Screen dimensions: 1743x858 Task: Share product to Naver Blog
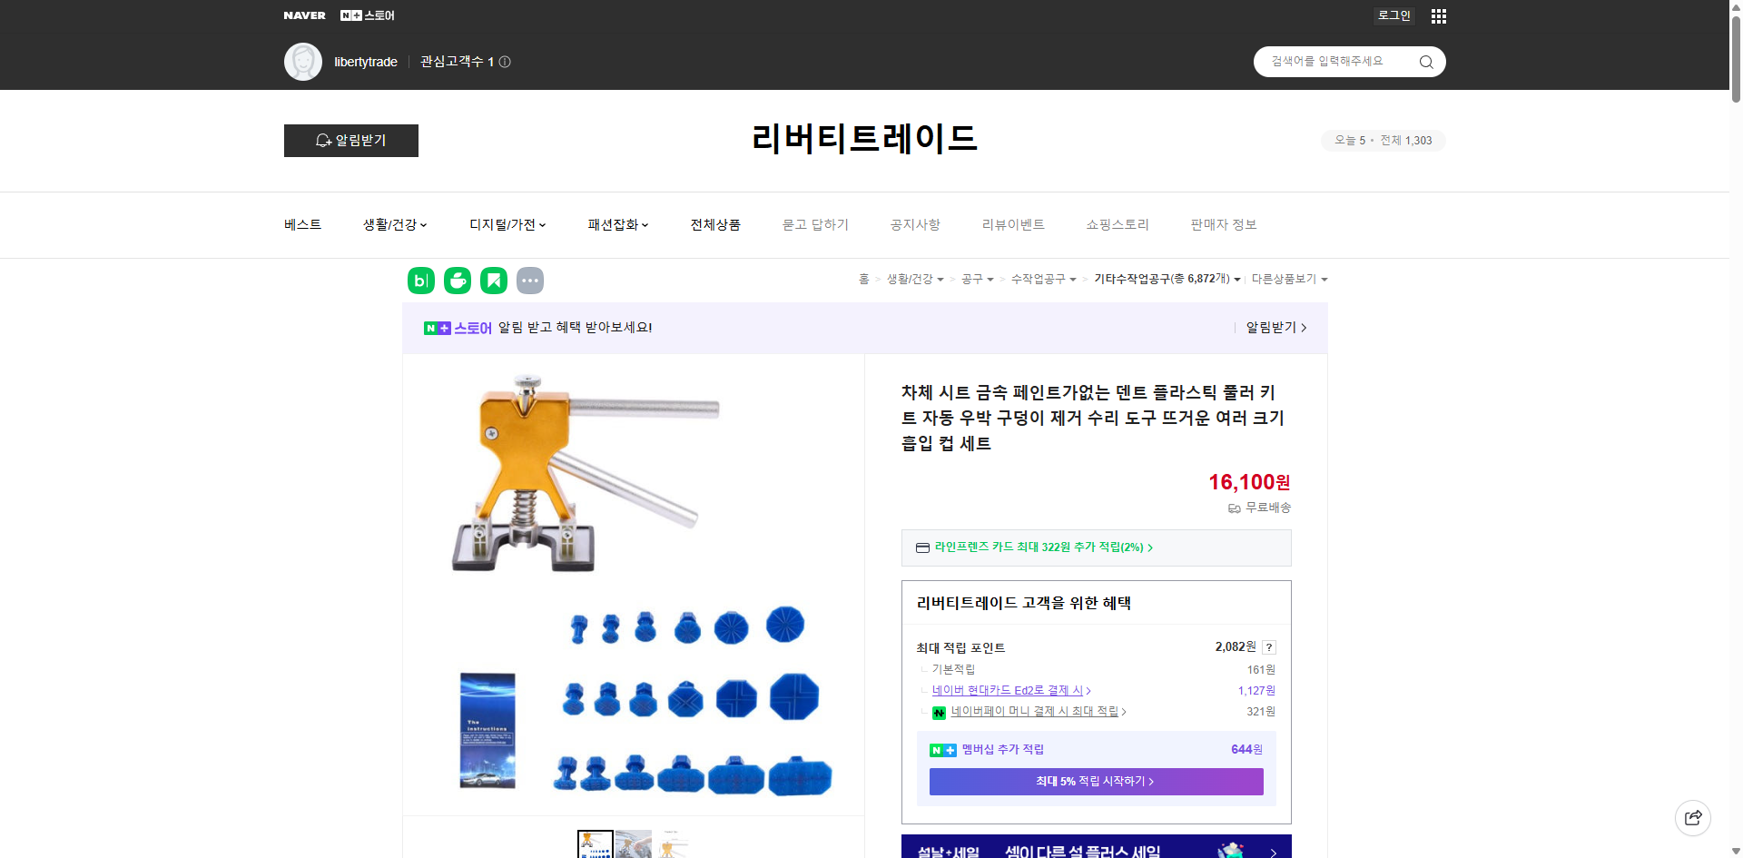(x=420, y=280)
